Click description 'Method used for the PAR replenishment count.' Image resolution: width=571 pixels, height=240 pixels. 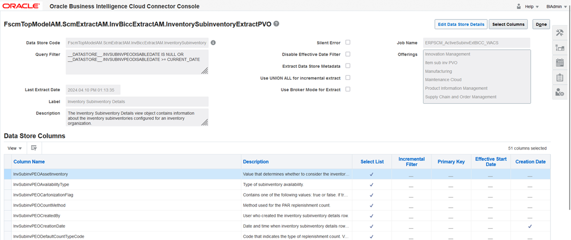(287, 205)
